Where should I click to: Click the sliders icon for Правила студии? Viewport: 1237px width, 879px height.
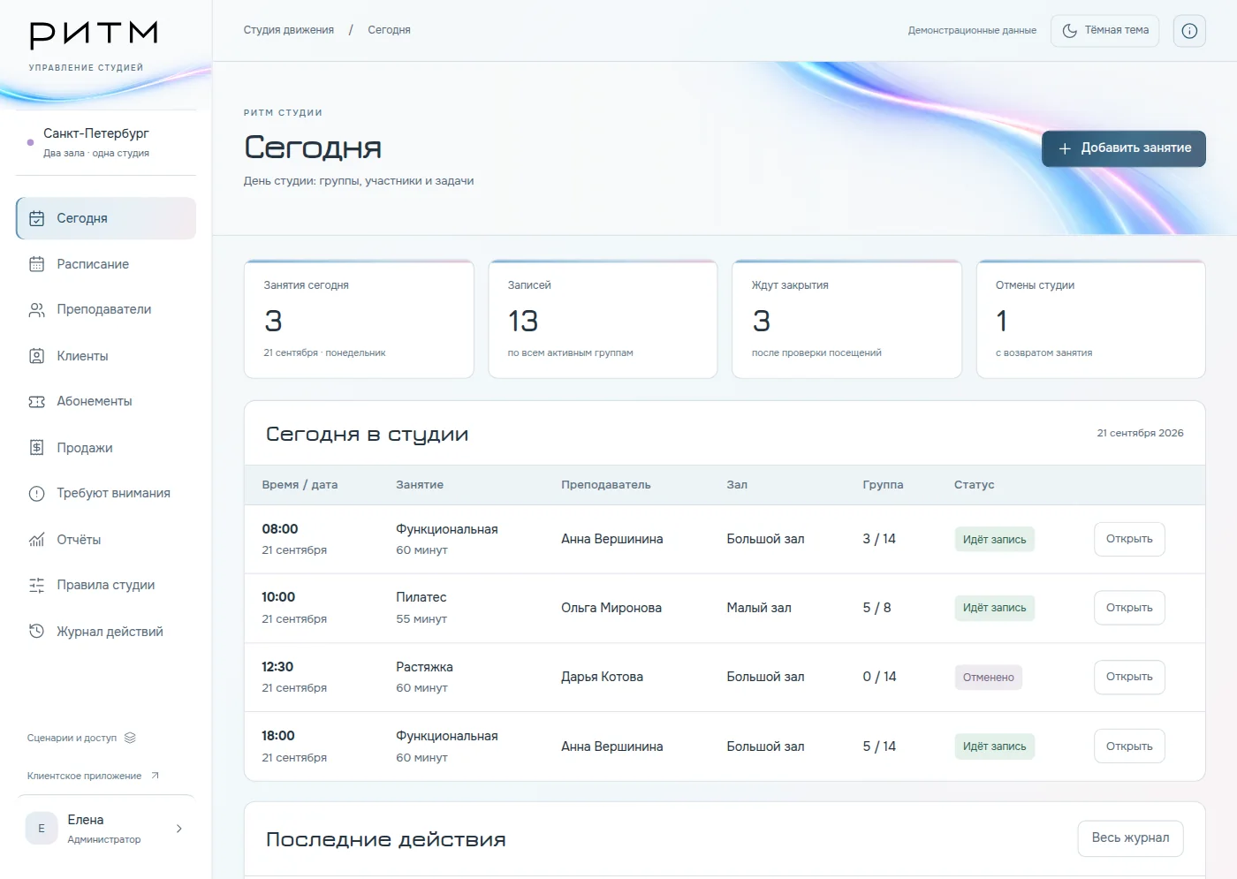click(36, 585)
